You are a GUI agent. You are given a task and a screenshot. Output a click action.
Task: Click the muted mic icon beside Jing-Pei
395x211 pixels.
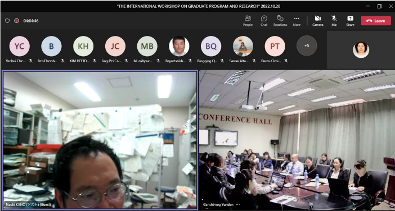[x=126, y=61]
